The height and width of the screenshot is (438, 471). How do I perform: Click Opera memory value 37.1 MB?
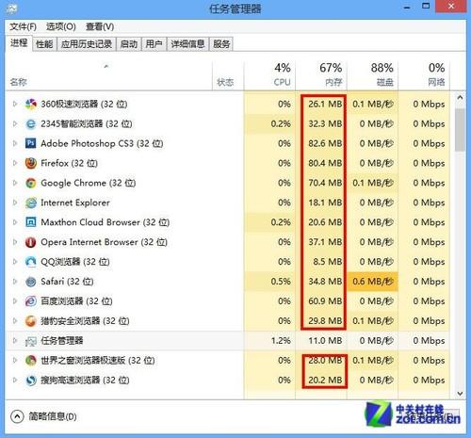click(x=325, y=242)
